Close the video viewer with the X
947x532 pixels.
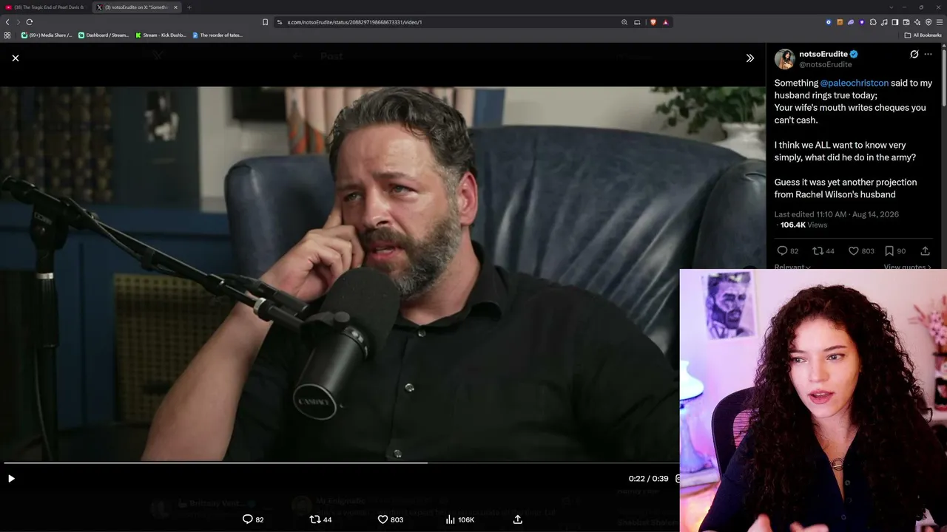pyautogui.click(x=16, y=58)
